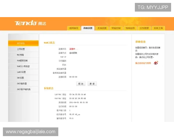Click the 释放 button

coord(81,84)
